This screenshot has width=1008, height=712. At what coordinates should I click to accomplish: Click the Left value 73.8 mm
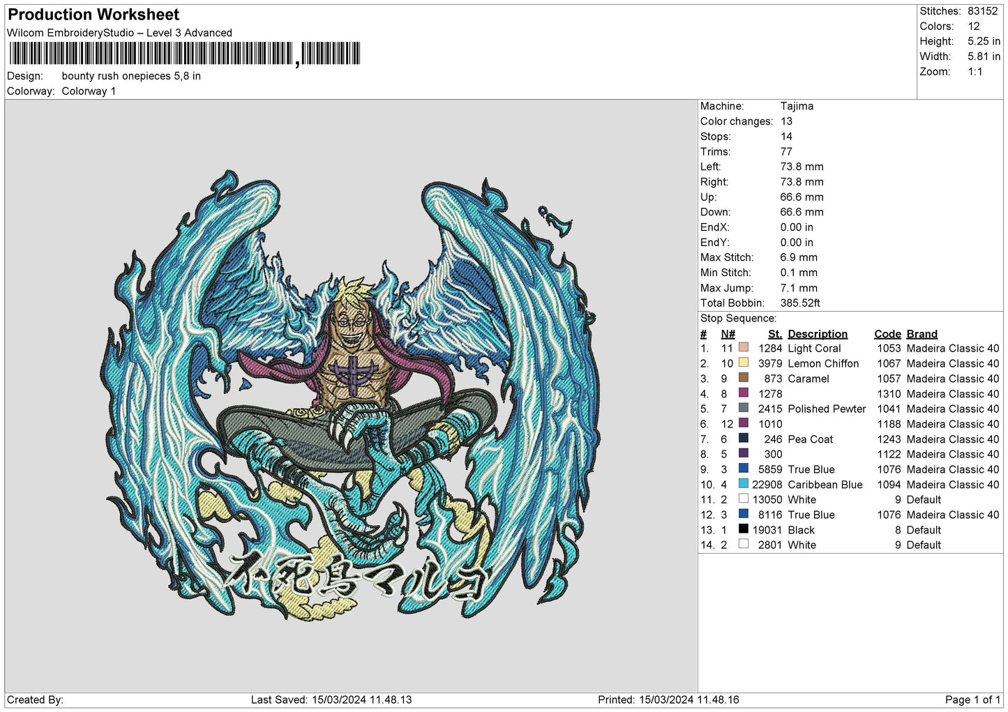[802, 167]
